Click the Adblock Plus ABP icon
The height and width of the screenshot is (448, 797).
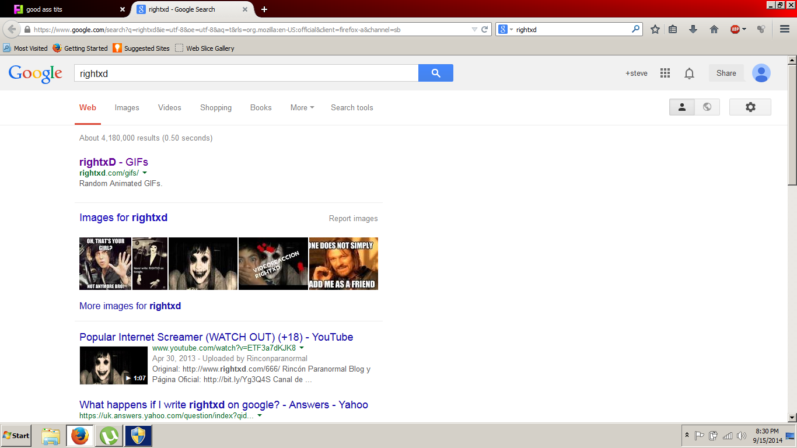pos(735,29)
